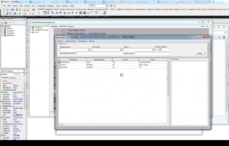Open the Component menu in Delphi menu bar

[x=41, y=6]
